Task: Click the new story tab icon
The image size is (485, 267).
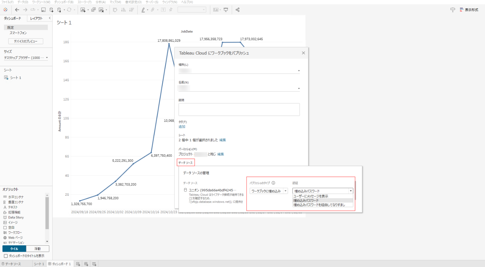Action: click(94, 264)
